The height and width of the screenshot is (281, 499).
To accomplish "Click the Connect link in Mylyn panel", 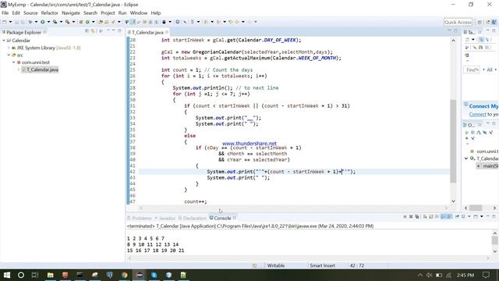I will coord(477,114).
